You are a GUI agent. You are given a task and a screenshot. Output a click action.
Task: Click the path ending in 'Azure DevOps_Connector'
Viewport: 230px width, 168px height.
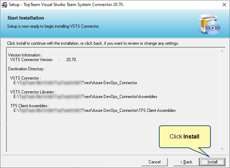click(x=75, y=83)
